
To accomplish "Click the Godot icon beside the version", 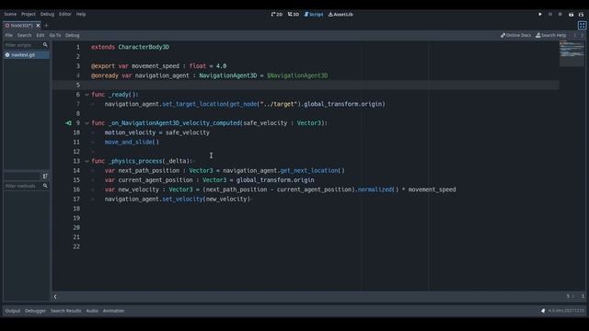I will click(543, 311).
